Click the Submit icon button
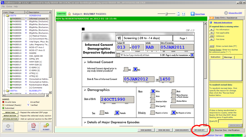246x137 pixels. [46, 127]
